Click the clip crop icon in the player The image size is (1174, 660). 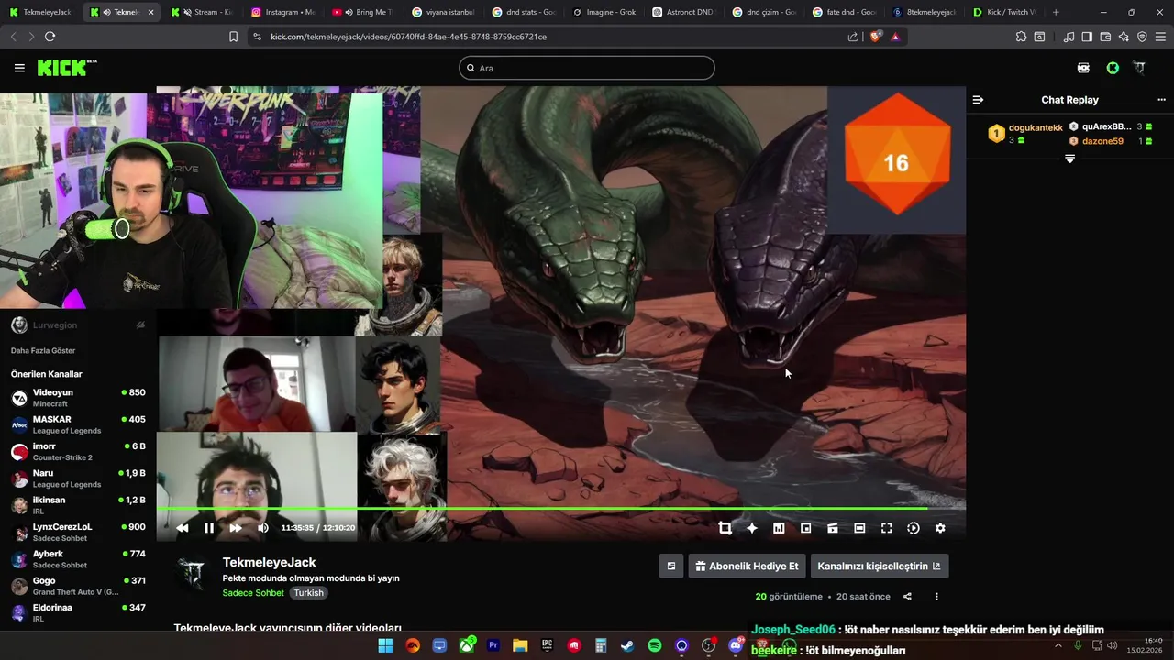(x=725, y=528)
